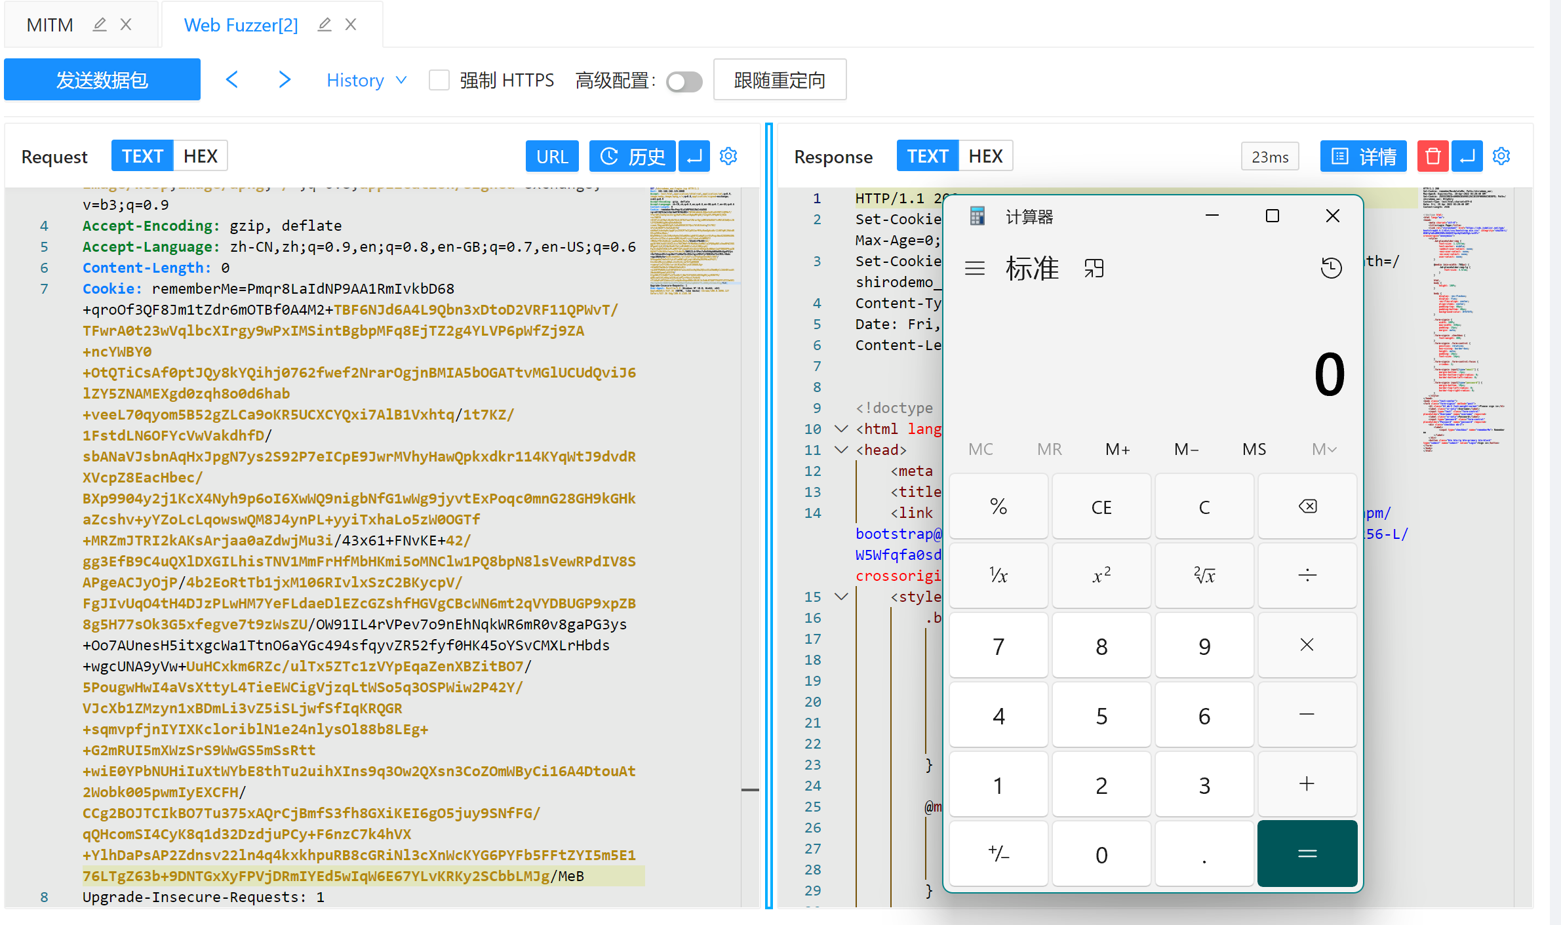1561x925 pixels.
Task: Click the C clear key in Calculator
Action: tap(1204, 506)
